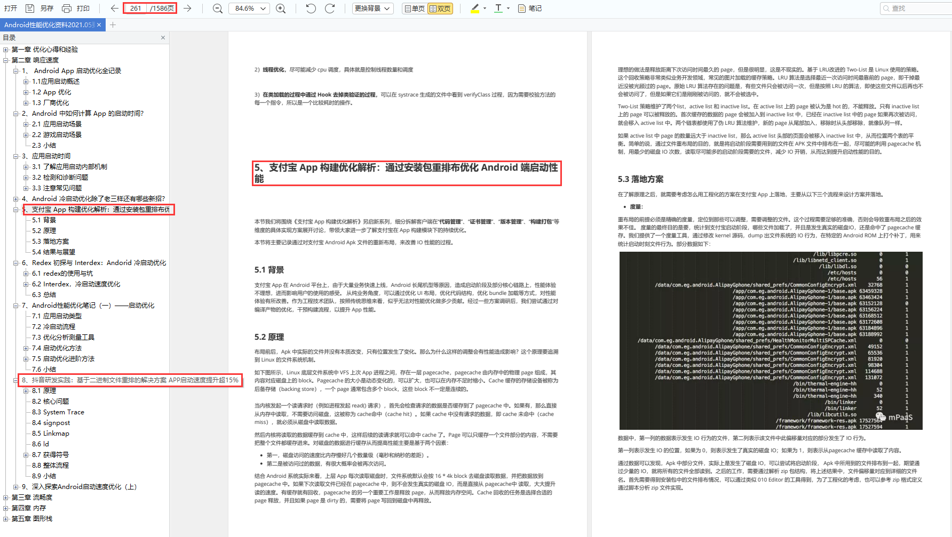
Task: Open outline item 2.3 小结
Action: [44, 146]
